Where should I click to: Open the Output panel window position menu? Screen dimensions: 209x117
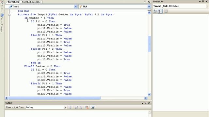(142, 103)
